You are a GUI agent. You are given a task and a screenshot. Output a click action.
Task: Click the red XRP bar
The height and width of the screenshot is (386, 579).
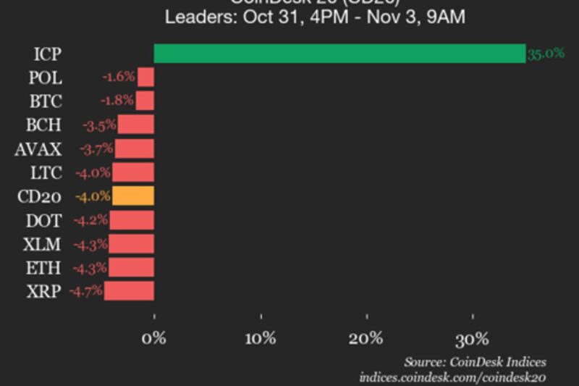pyautogui.click(x=129, y=291)
